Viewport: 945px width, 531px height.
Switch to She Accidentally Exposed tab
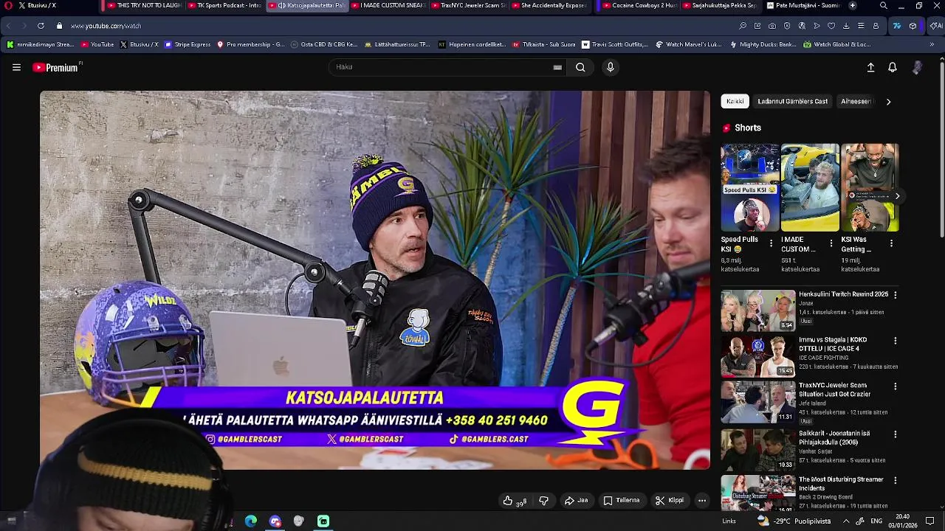click(549, 5)
